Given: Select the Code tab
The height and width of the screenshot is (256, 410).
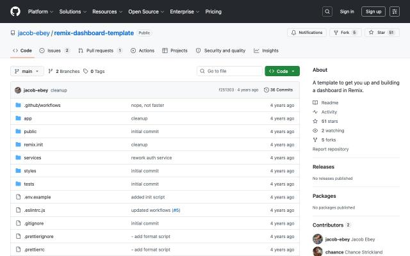Looking at the screenshot, I should [x=22, y=51].
